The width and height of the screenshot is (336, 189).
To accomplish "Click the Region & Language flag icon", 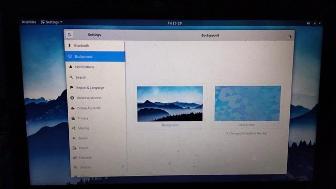I will pyautogui.click(x=71, y=88).
